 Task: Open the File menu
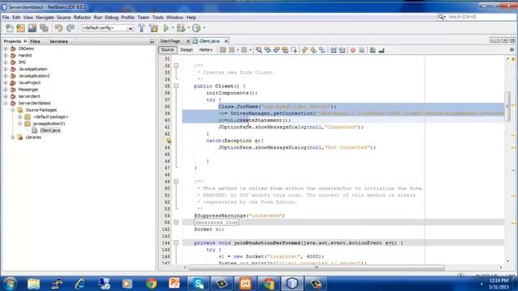click(x=6, y=18)
